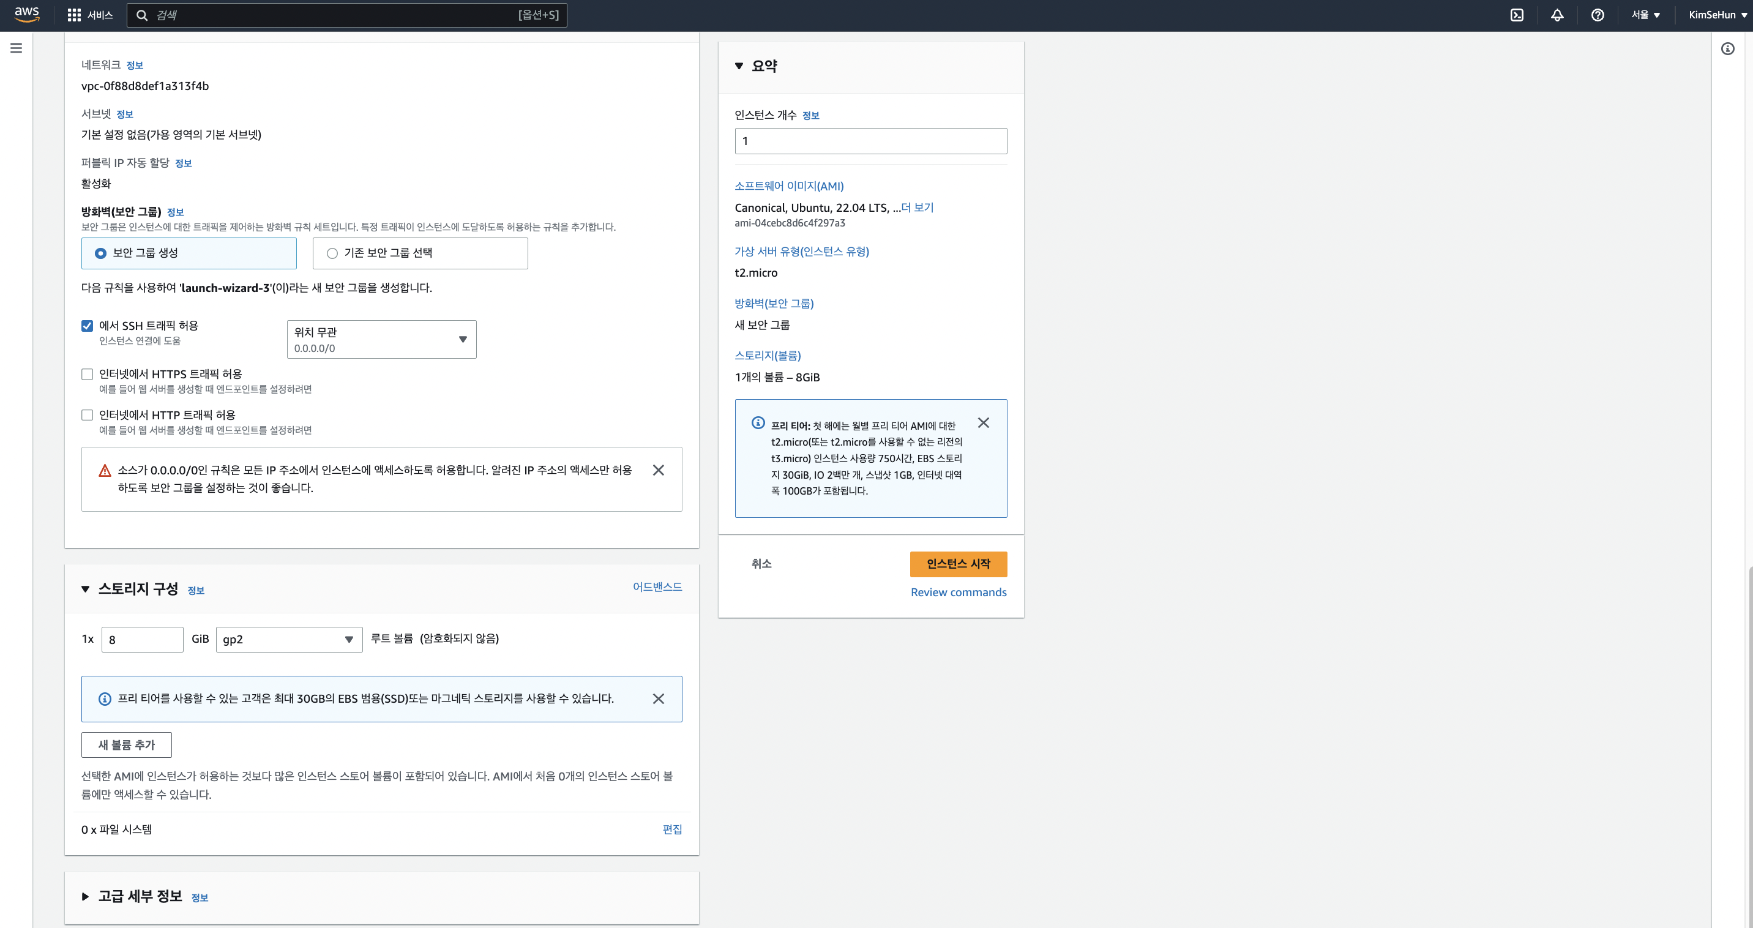The width and height of the screenshot is (1753, 928).
Task: Click the AWS logo home icon
Action: click(x=26, y=14)
